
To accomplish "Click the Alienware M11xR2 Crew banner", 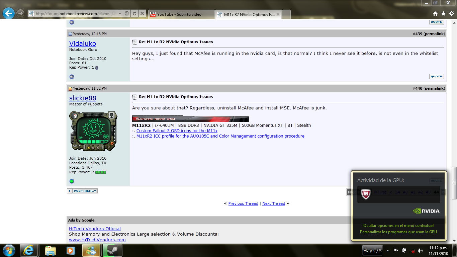I will click(191, 119).
